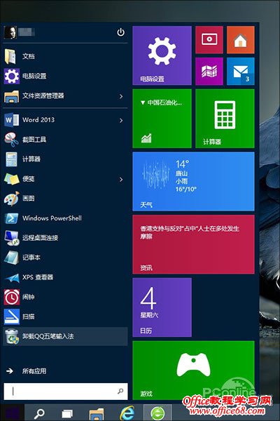Open File Explorer on the taskbar
Screen dimensions: 280x421
click(97, 414)
